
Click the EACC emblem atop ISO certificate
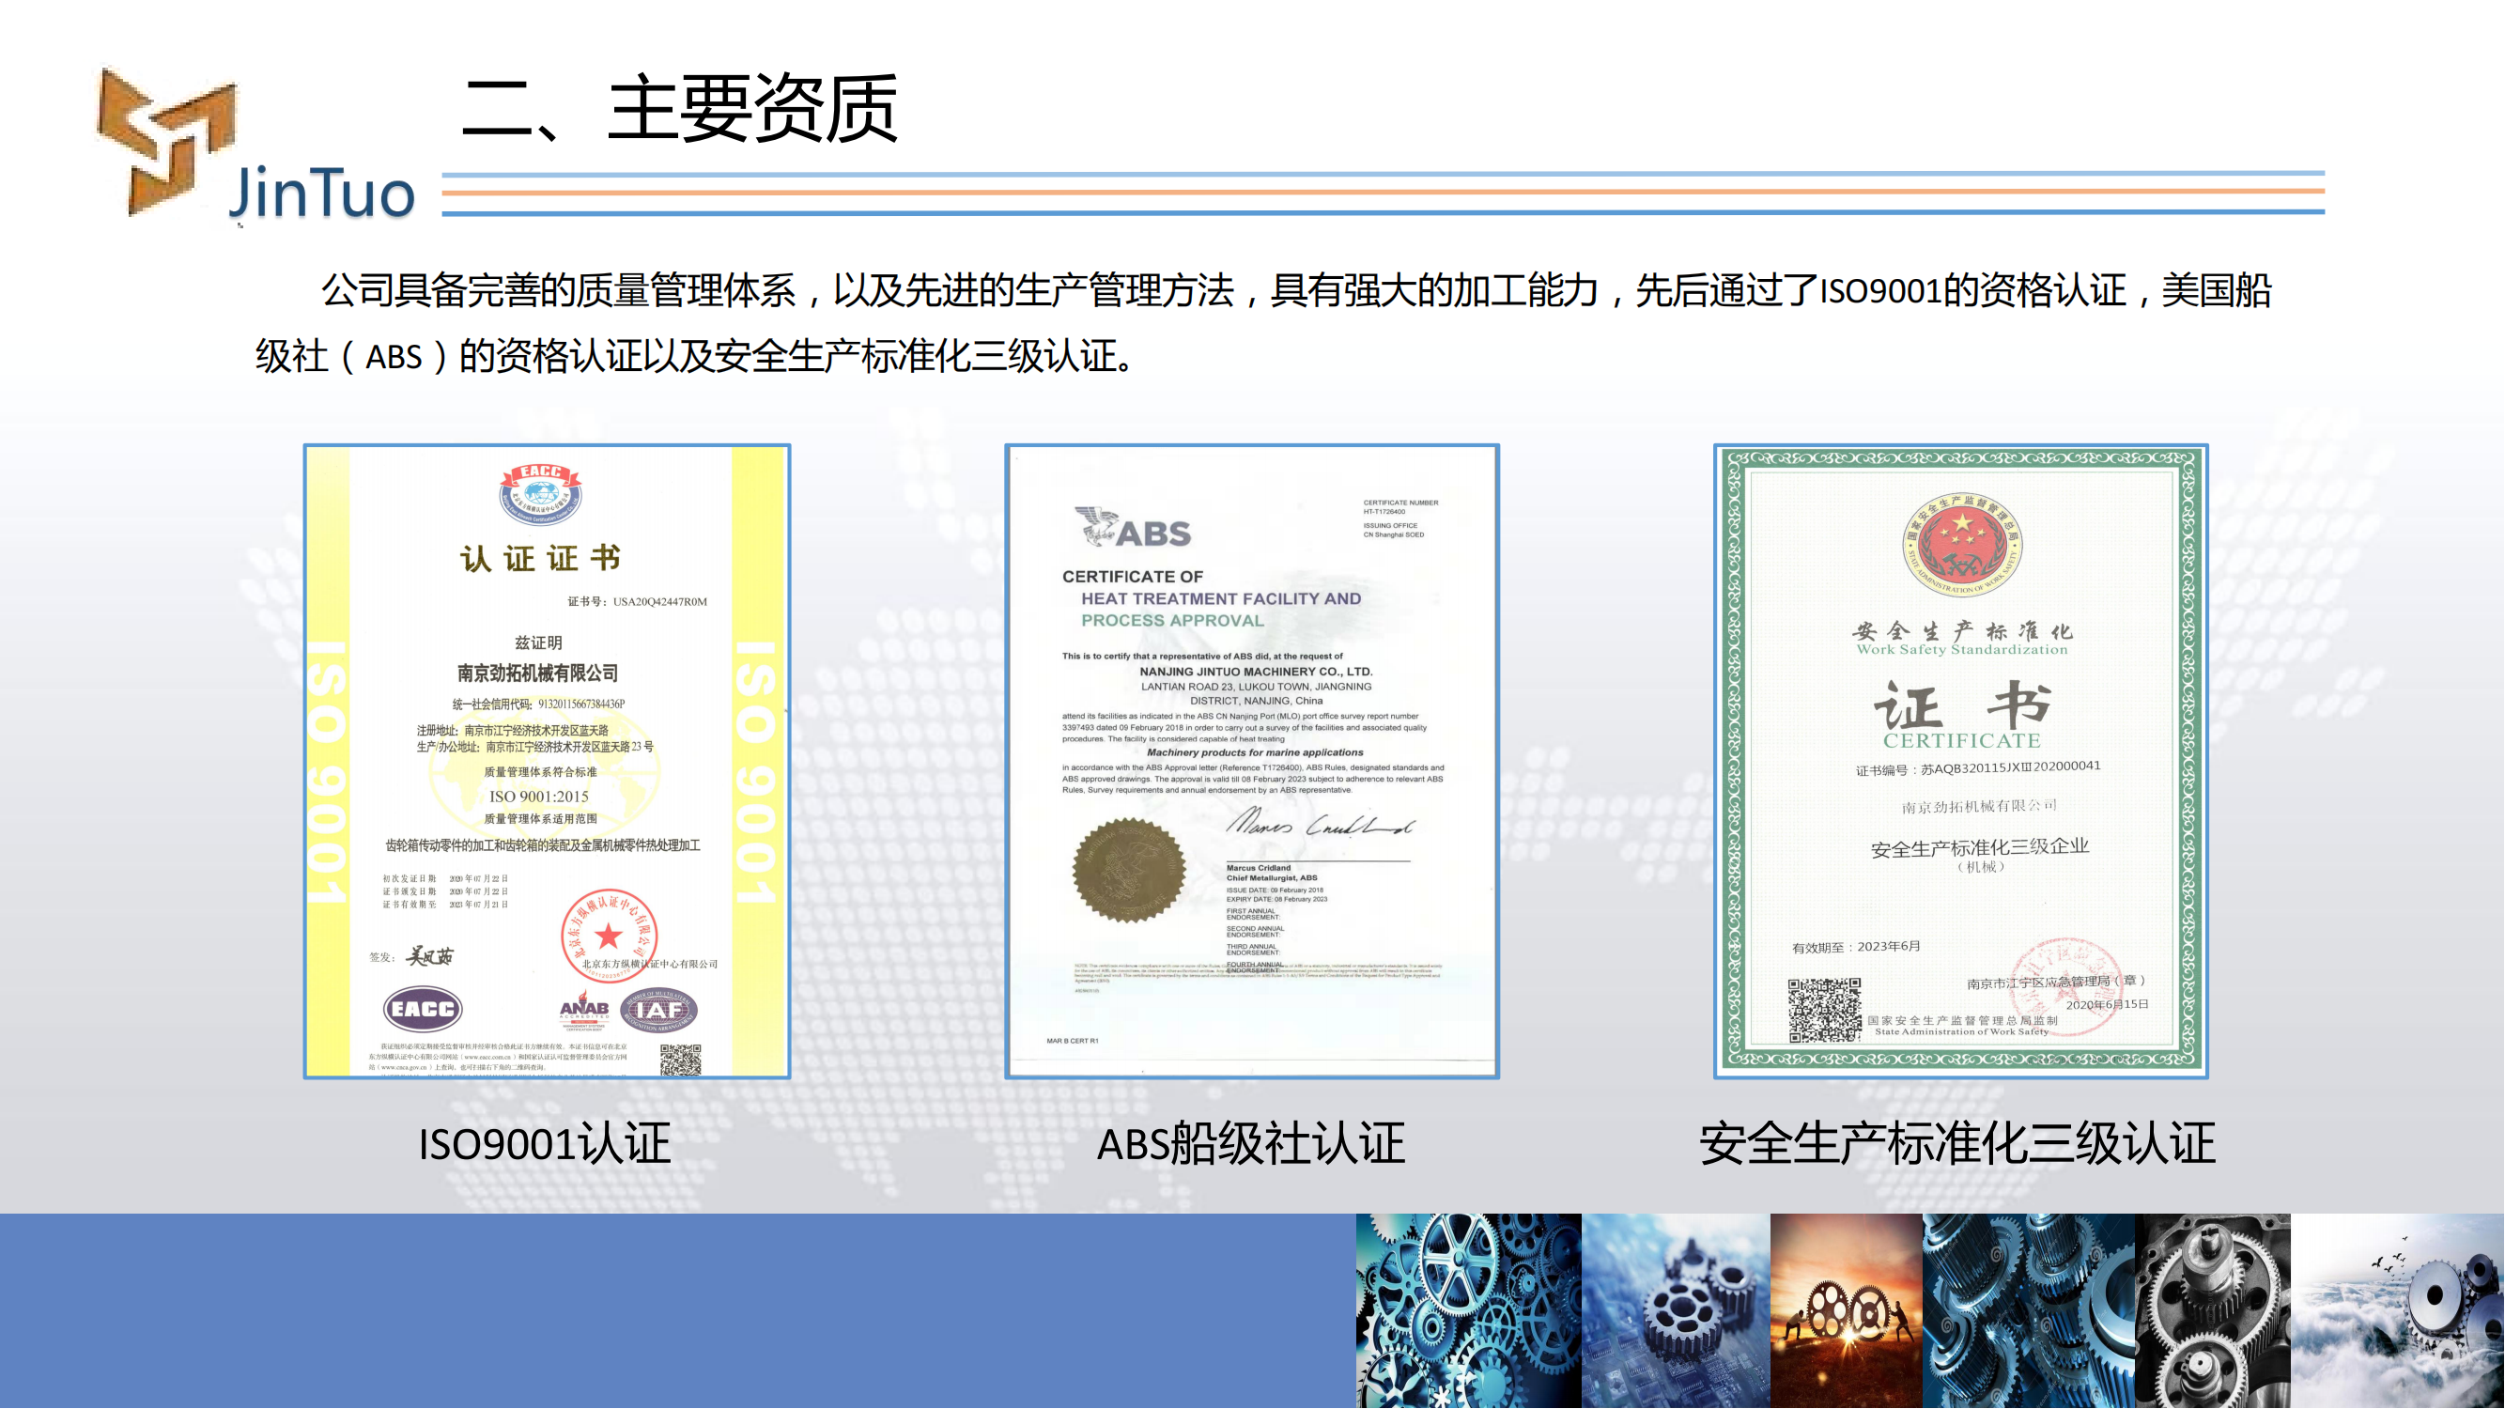click(540, 493)
